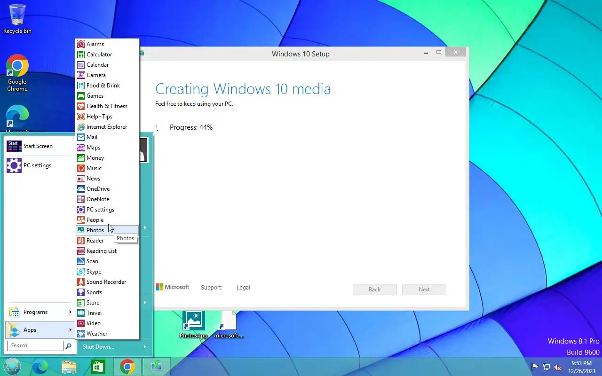
Task: Select Photos in the apps list
Action: [x=107, y=230]
